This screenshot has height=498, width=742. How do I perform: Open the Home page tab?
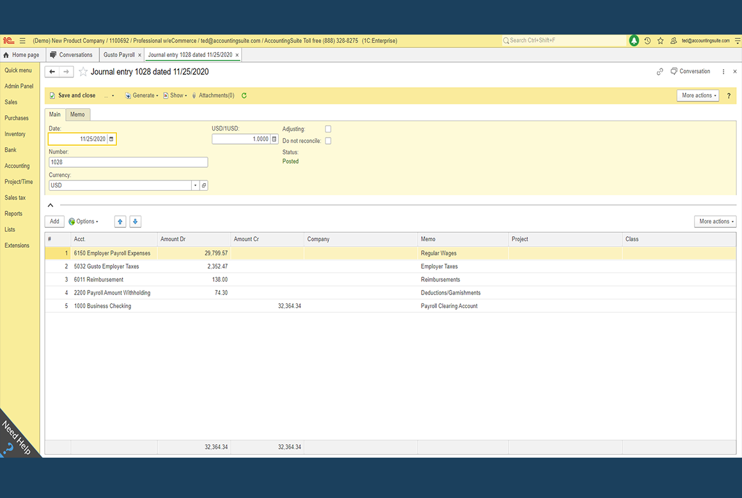click(x=22, y=55)
